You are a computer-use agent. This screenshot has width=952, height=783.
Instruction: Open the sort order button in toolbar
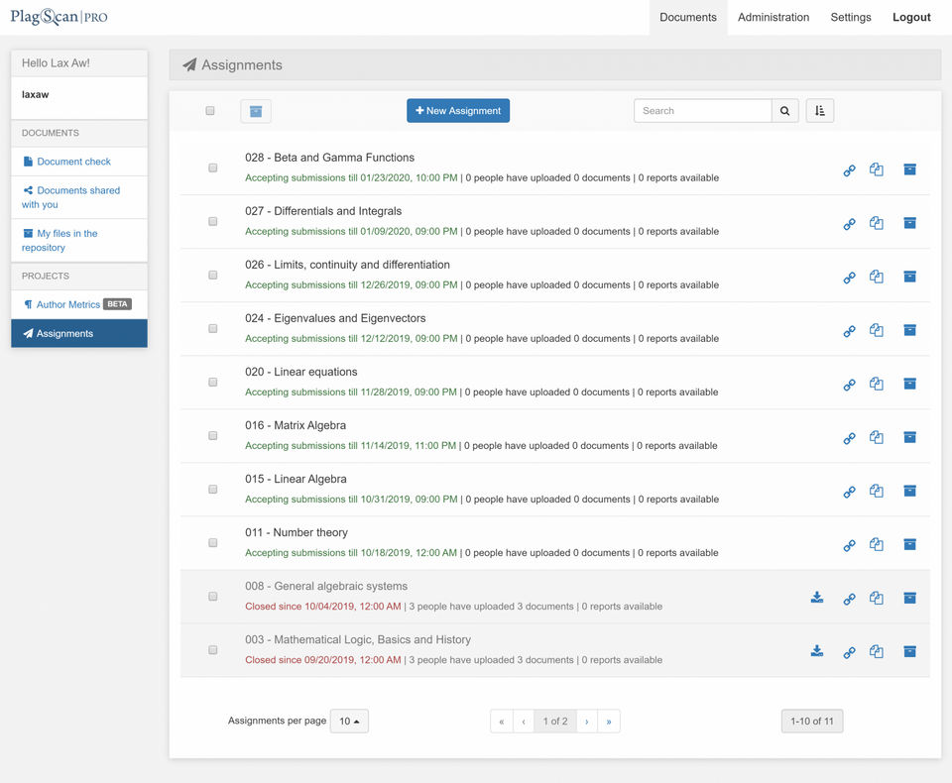(820, 111)
